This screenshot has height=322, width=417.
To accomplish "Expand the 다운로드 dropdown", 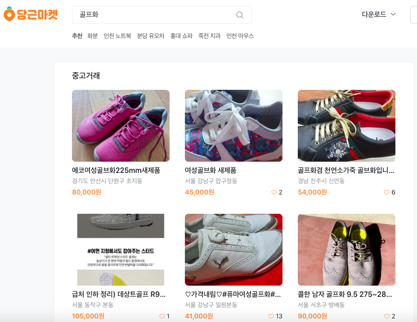I will [x=378, y=14].
